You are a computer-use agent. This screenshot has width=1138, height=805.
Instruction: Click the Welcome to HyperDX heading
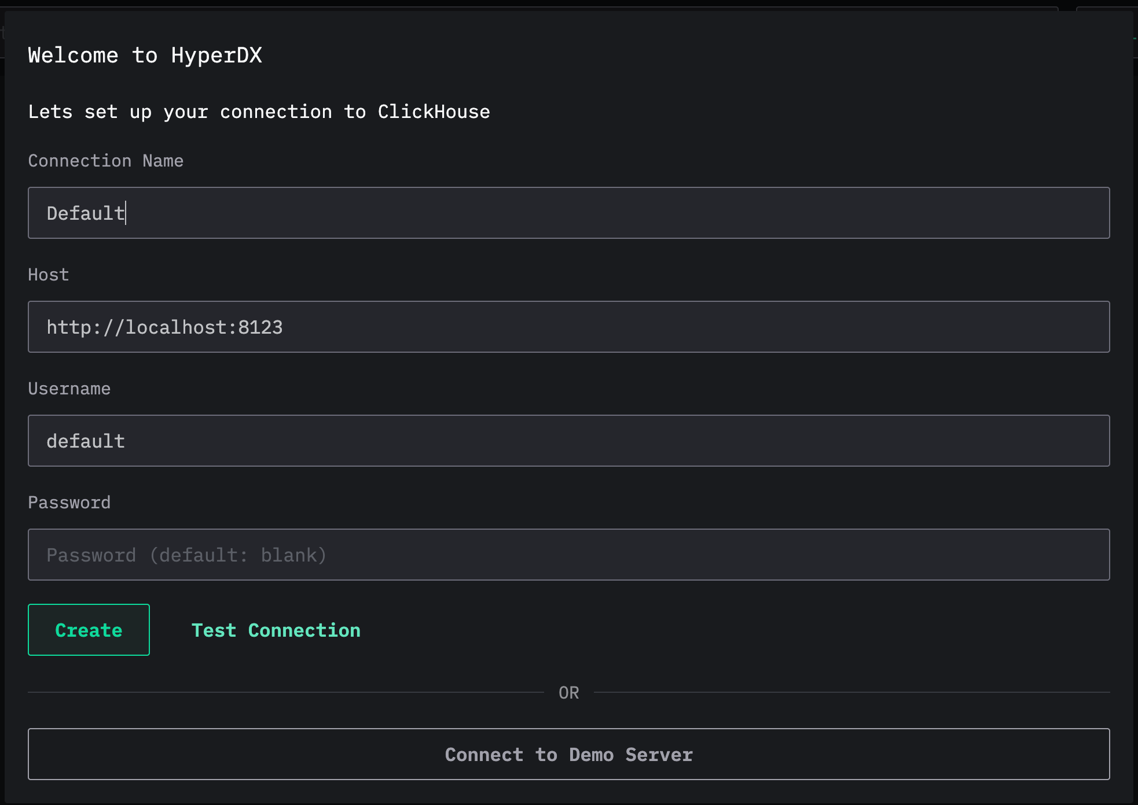[145, 55]
